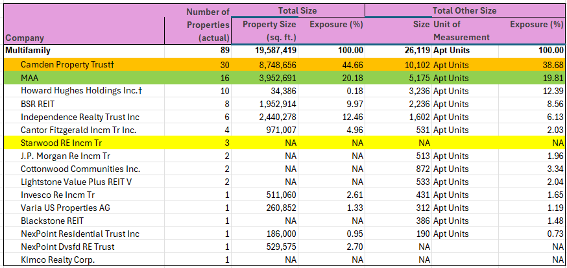Click the 44.66 exposure percentage cell

352,66
